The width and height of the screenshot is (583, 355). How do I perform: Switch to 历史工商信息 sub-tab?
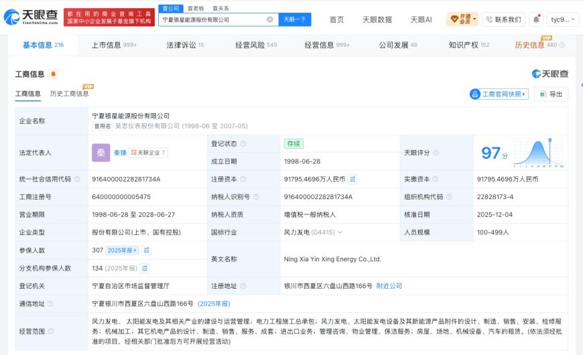coord(70,94)
